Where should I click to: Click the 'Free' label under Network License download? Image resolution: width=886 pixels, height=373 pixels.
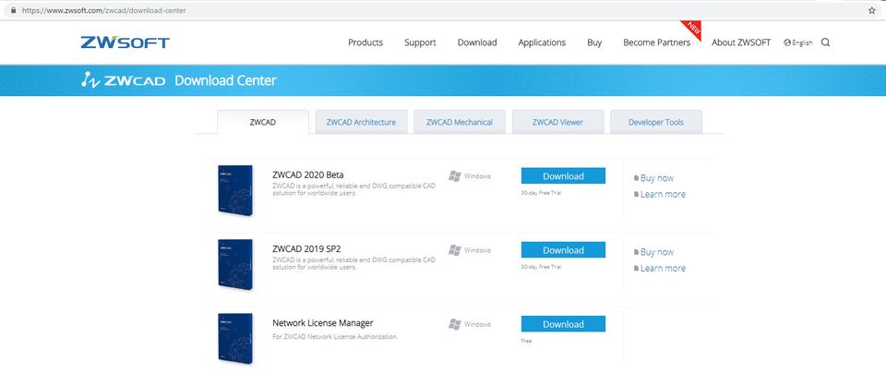click(x=526, y=341)
